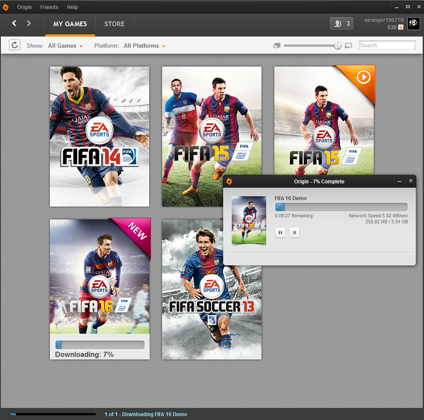Minimize the main Origin window
Screen dimensions: 424x420
click(396, 7)
